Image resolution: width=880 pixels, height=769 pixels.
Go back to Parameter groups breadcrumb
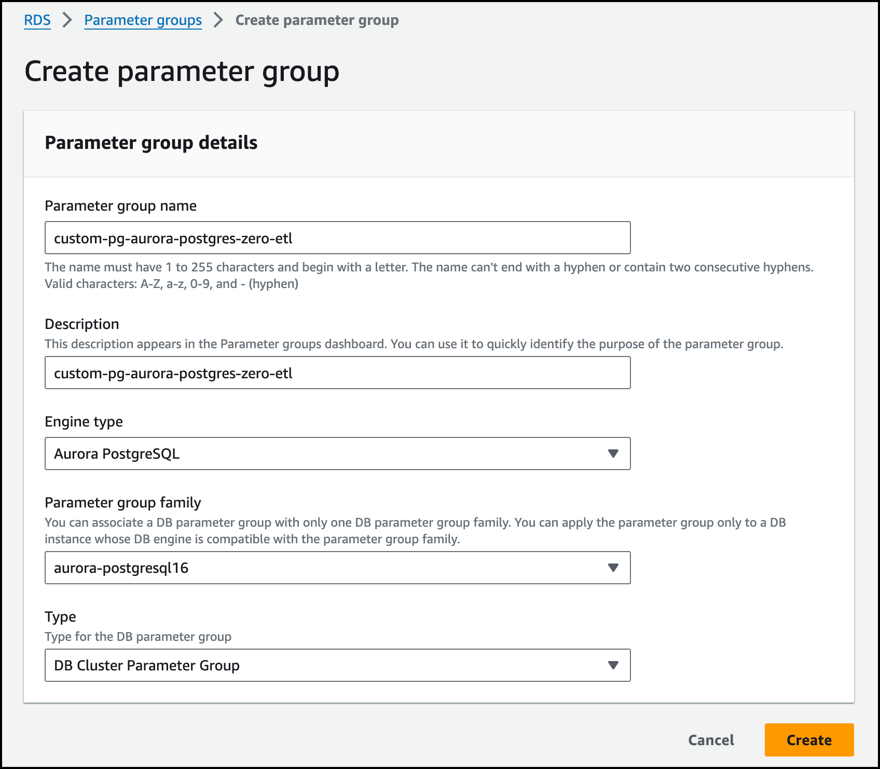tap(143, 20)
